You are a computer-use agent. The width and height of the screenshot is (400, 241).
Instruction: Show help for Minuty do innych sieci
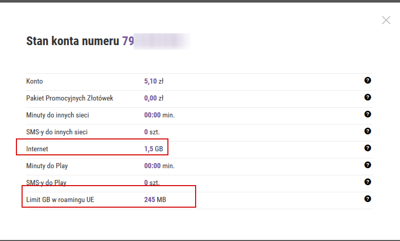coord(368,114)
